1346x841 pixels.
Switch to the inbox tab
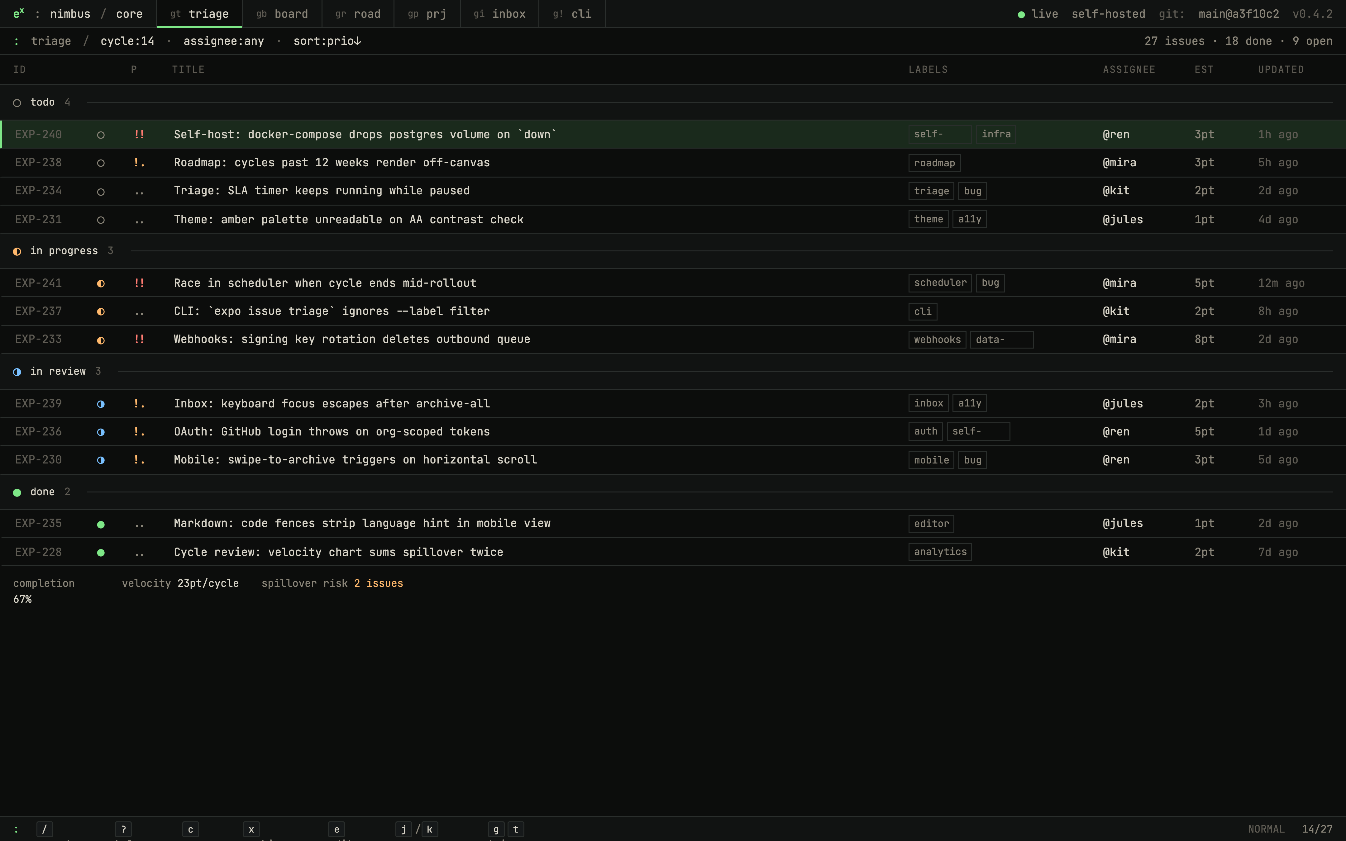[x=499, y=14]
